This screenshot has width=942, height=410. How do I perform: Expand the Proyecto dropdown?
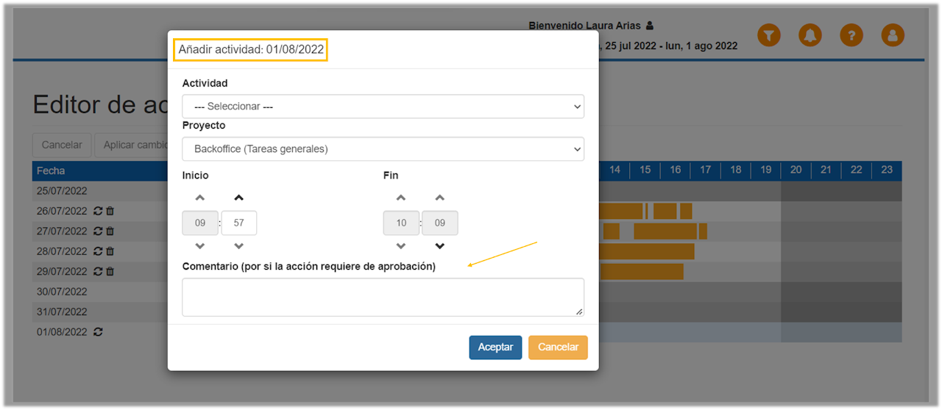click(x=383, y=149)
